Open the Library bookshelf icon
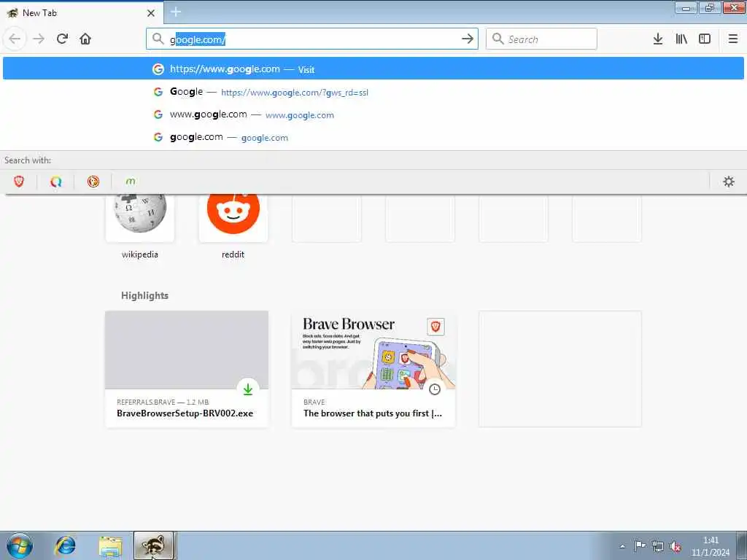Screen dimensions: 747x560 coord(681,39)
